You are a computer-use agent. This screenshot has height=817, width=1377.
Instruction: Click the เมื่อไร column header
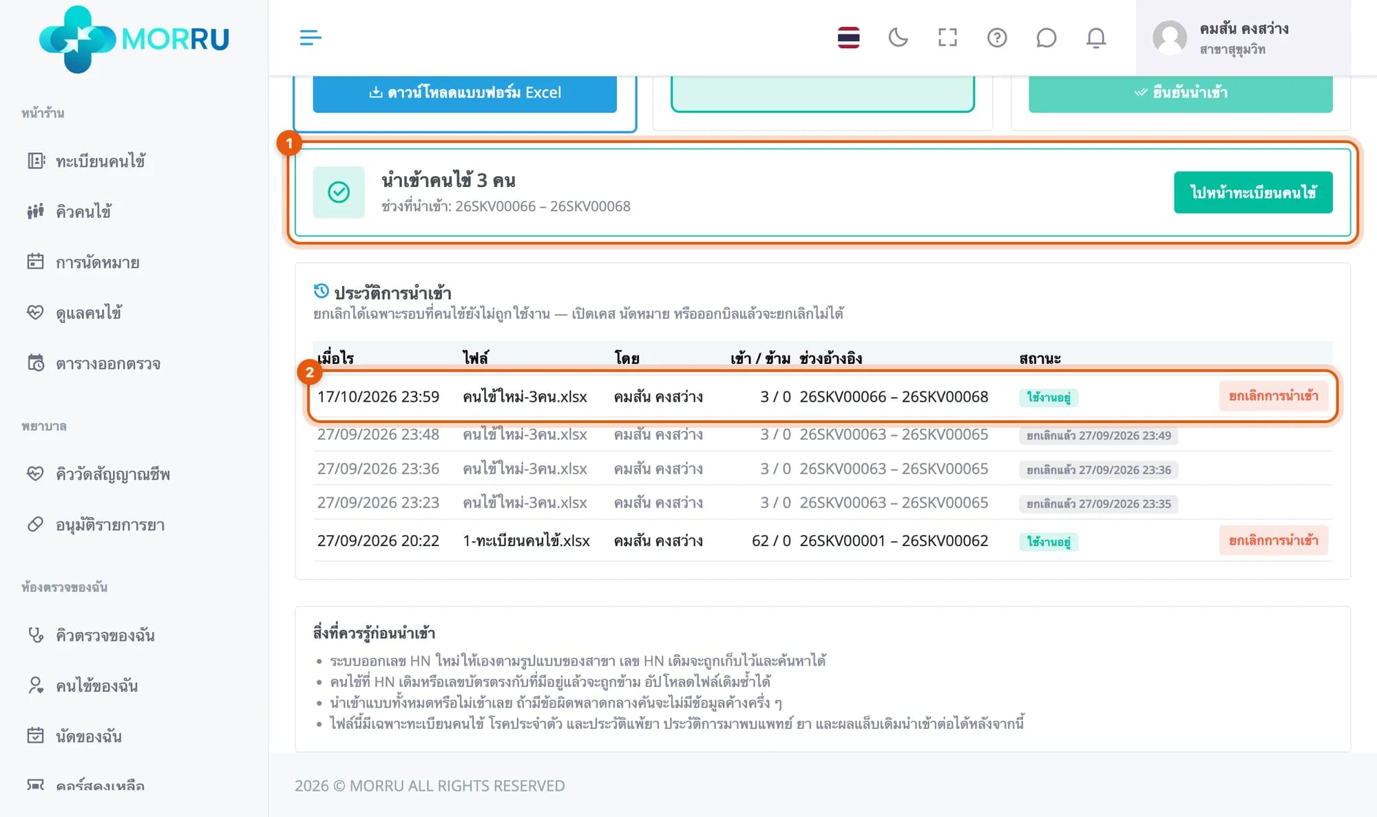(335, 358)
